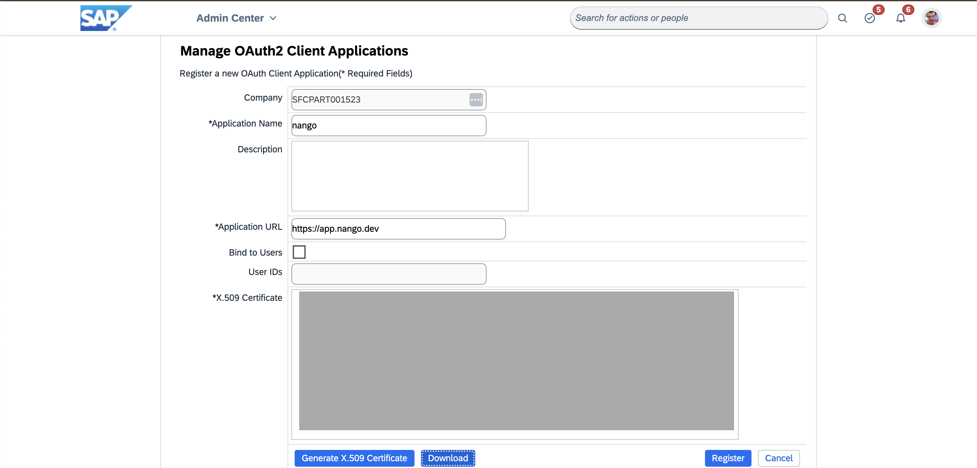Viewport: 977px width, 468px height.
Task: Cancel the OAuth client registration
Action: coord(779,458)
